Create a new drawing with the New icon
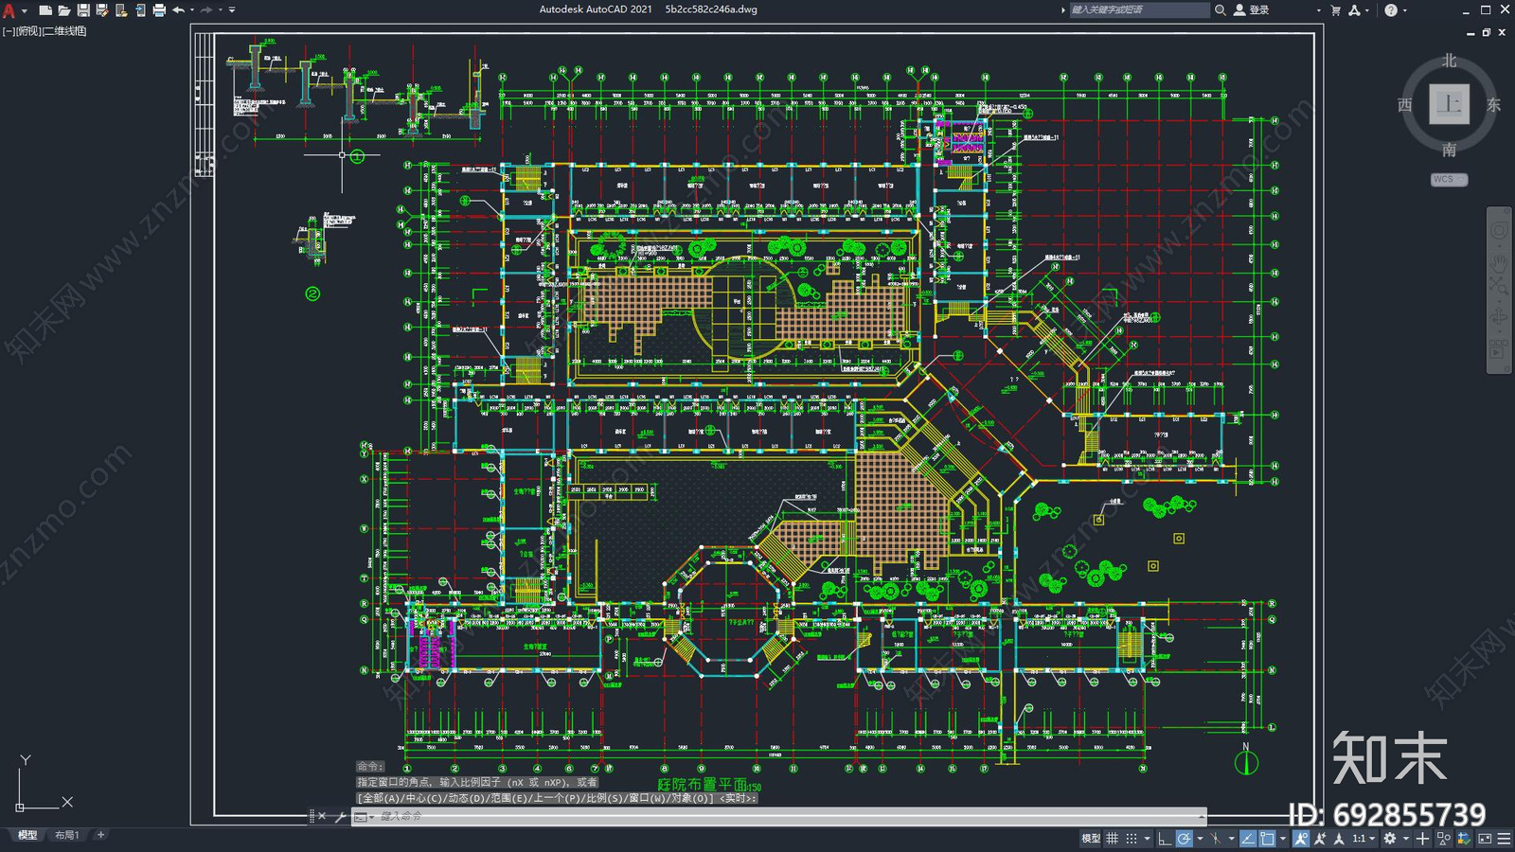This screenshot has height=852, width=1515. point(45,9)
